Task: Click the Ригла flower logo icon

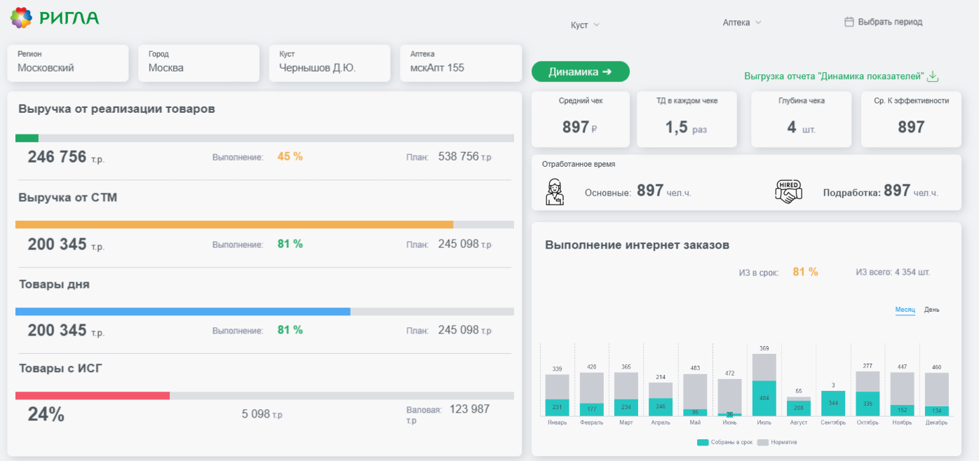Action: coord(21,18)
